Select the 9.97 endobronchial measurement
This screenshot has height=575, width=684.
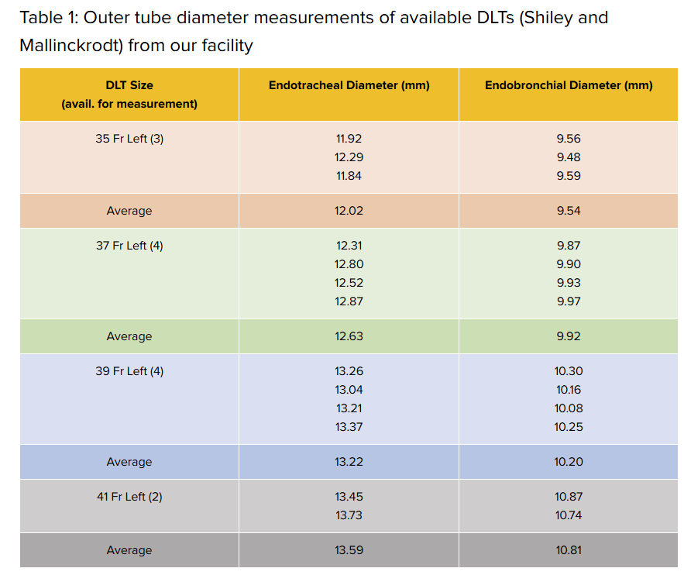point(569,301)
